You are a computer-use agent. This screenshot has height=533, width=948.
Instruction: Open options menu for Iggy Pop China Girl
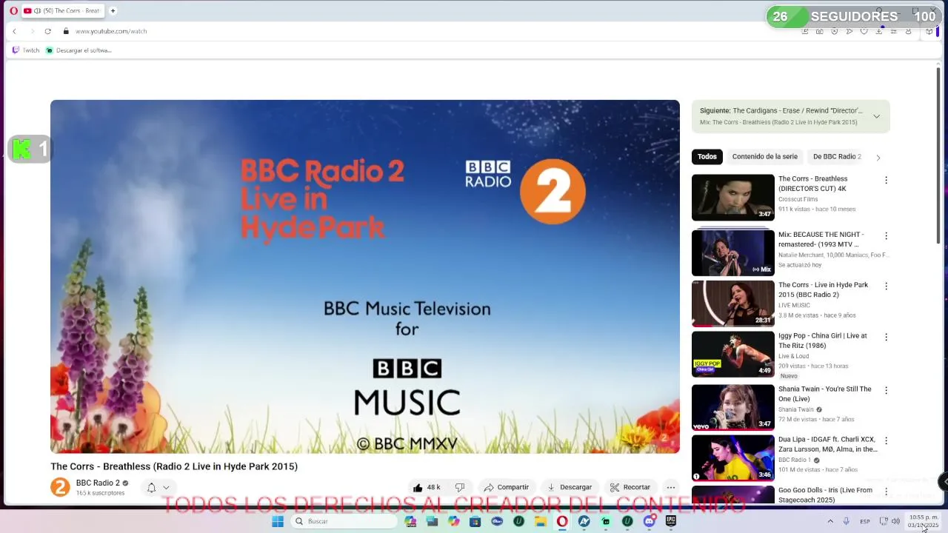(x=886, y=337)
